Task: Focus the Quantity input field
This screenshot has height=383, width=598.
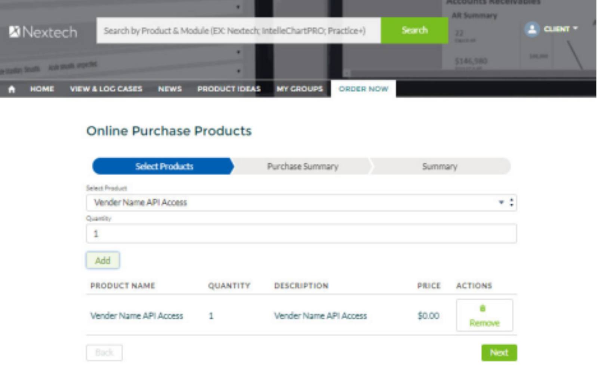Action: tap(301, 234)
